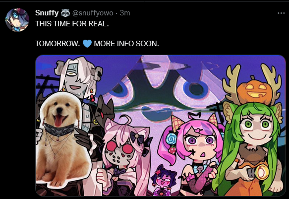
Task: Click the TOMORROW. text in the tweet
Action: pos(58,44)
